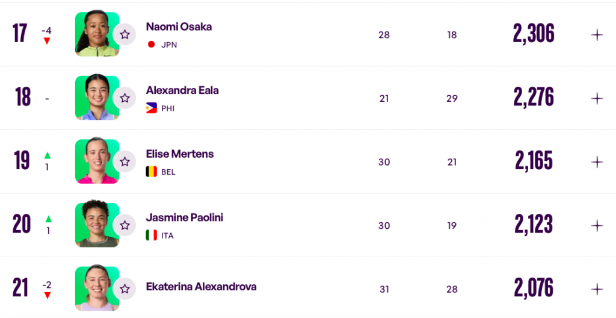616x318 pixels.
Task: Toggle the star next to Alexandra Eala
Action: click(x=125, y=98)
